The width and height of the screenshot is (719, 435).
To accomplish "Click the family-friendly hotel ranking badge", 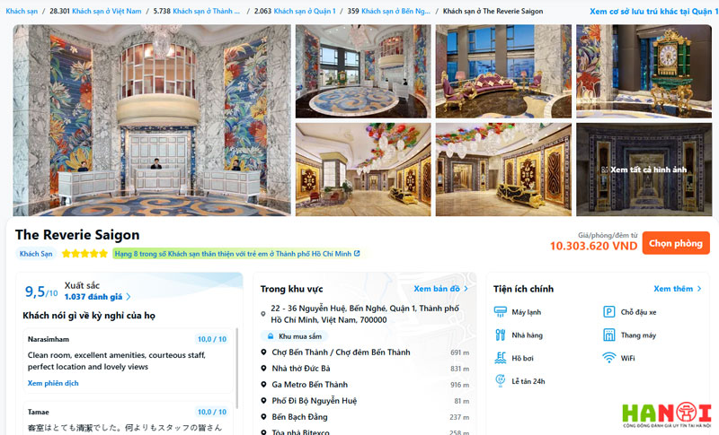I will pos(235,254).
